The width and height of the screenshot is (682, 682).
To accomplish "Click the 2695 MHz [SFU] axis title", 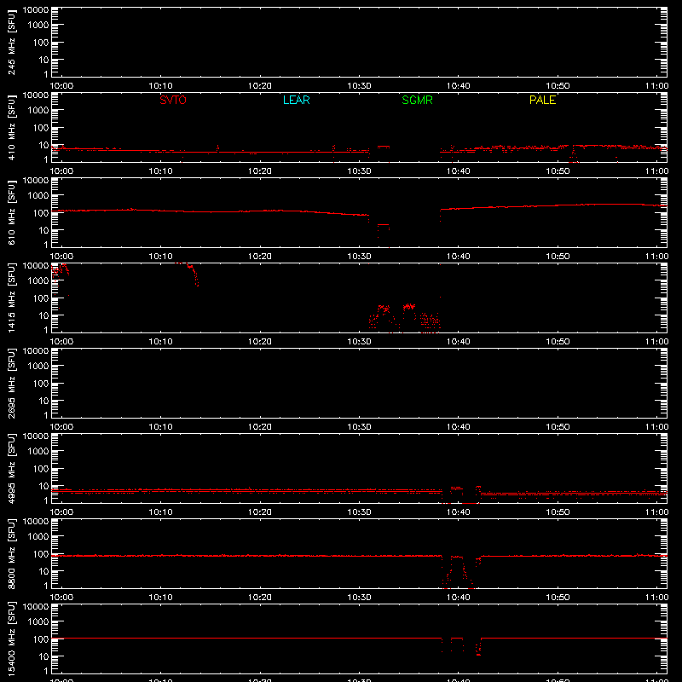I will pos(11,383).
